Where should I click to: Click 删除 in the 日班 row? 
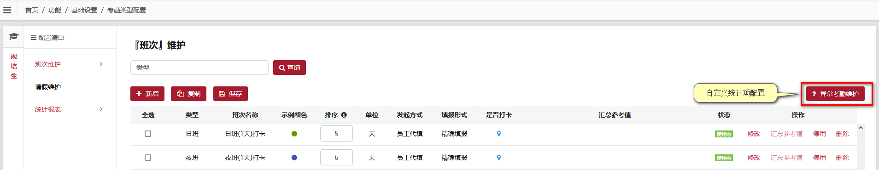(x=842, y=134)
